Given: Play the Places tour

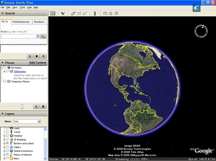Looking at the screenshot, I should pos(36,106).
